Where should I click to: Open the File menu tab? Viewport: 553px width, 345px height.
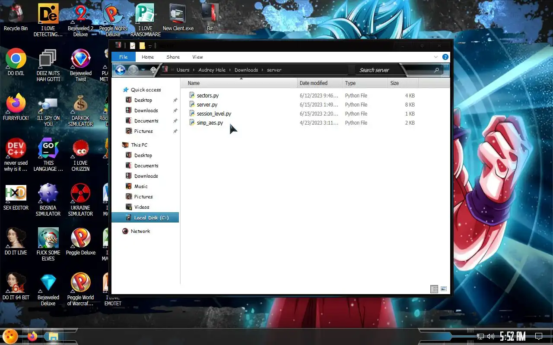(124, 57)
